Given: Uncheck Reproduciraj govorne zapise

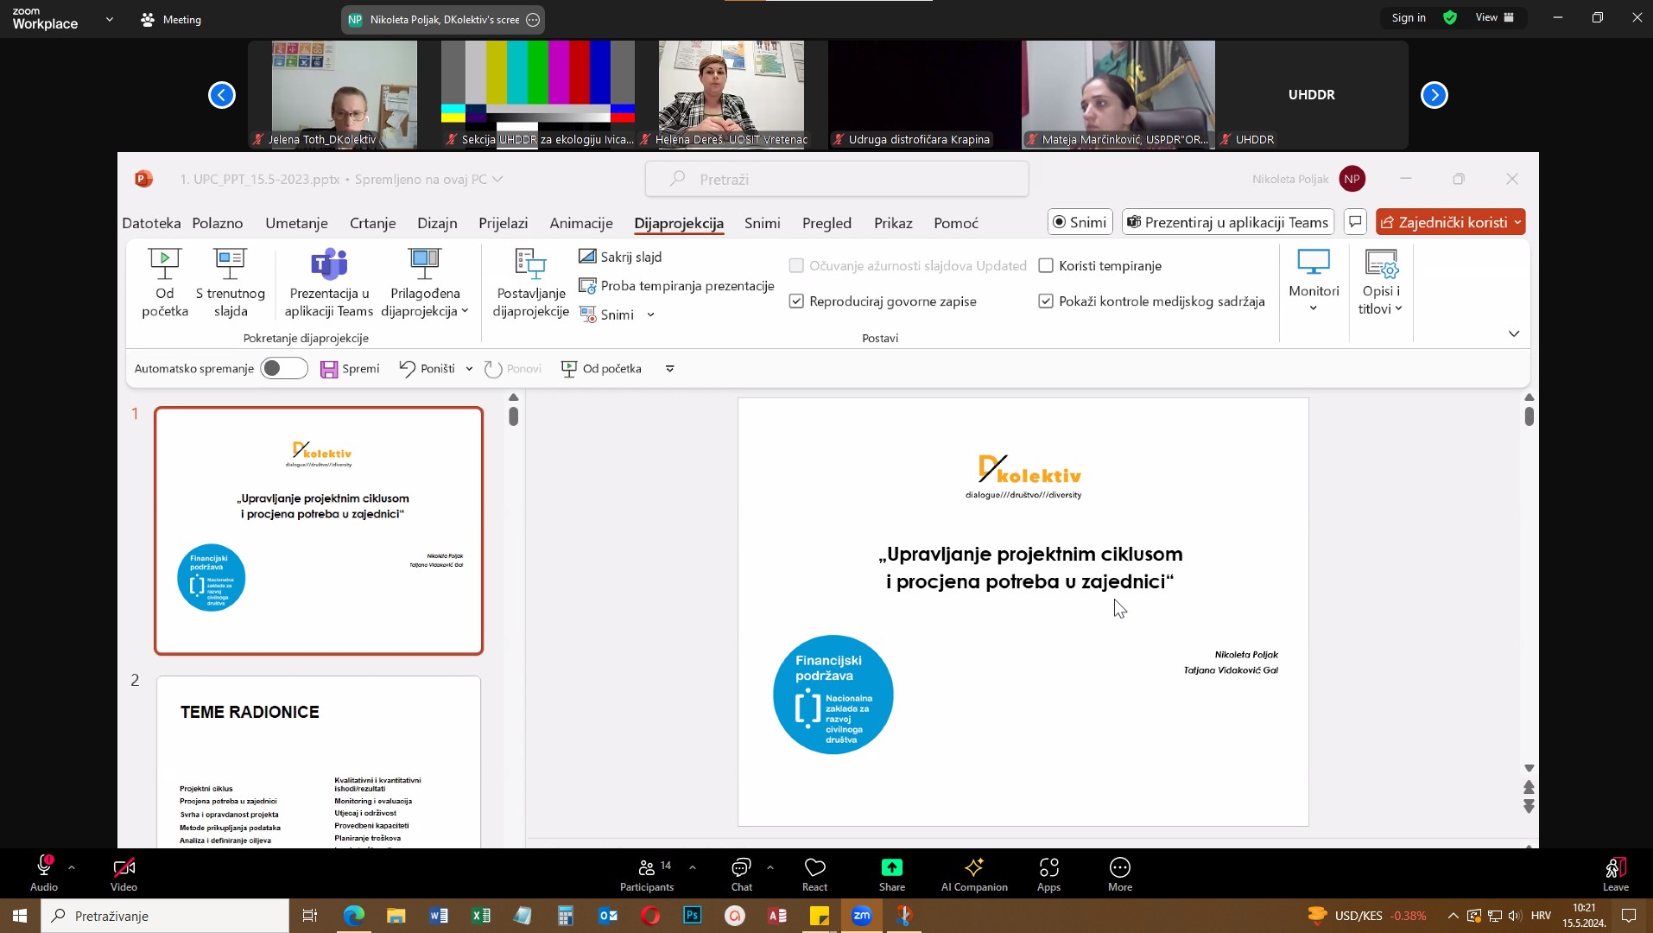Looking at the screenshot, I should point(796,301).
